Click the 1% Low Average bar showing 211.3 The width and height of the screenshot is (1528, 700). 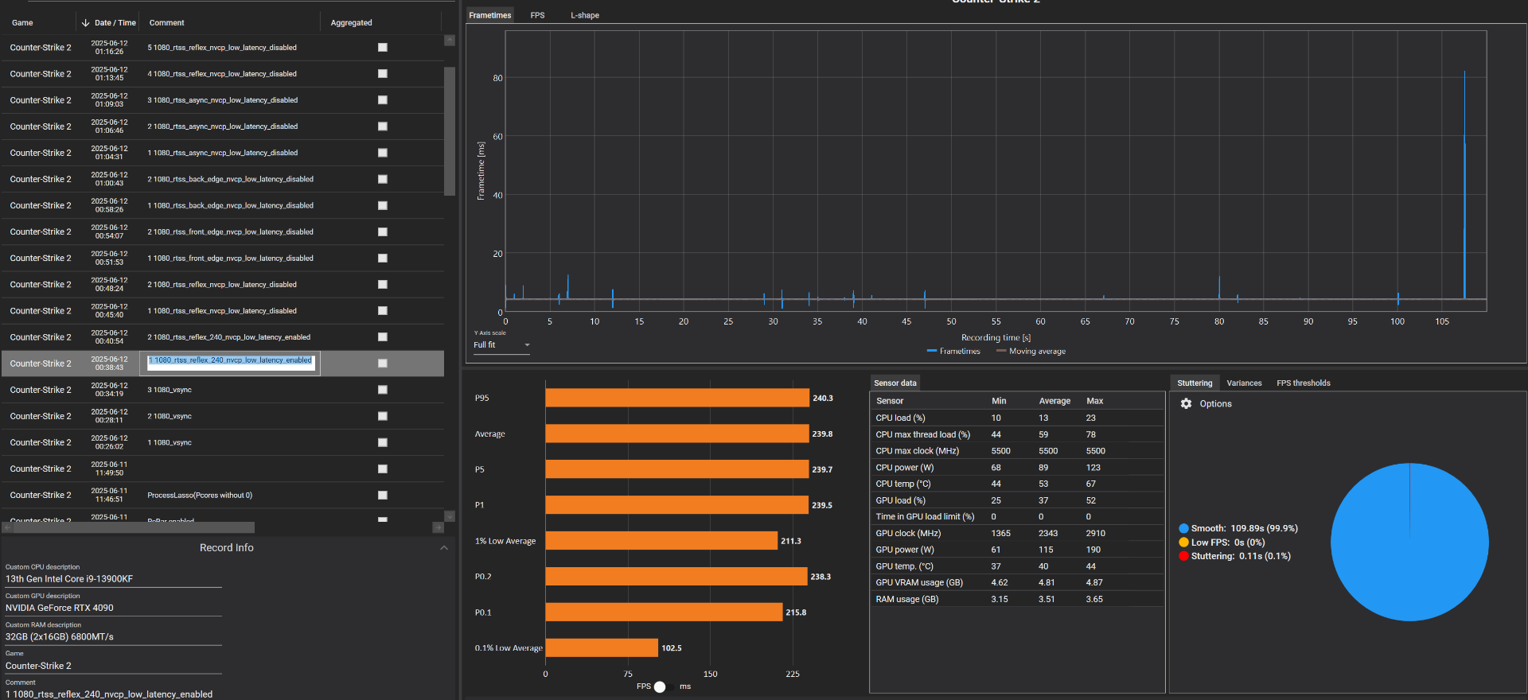[x=661, y=541]
